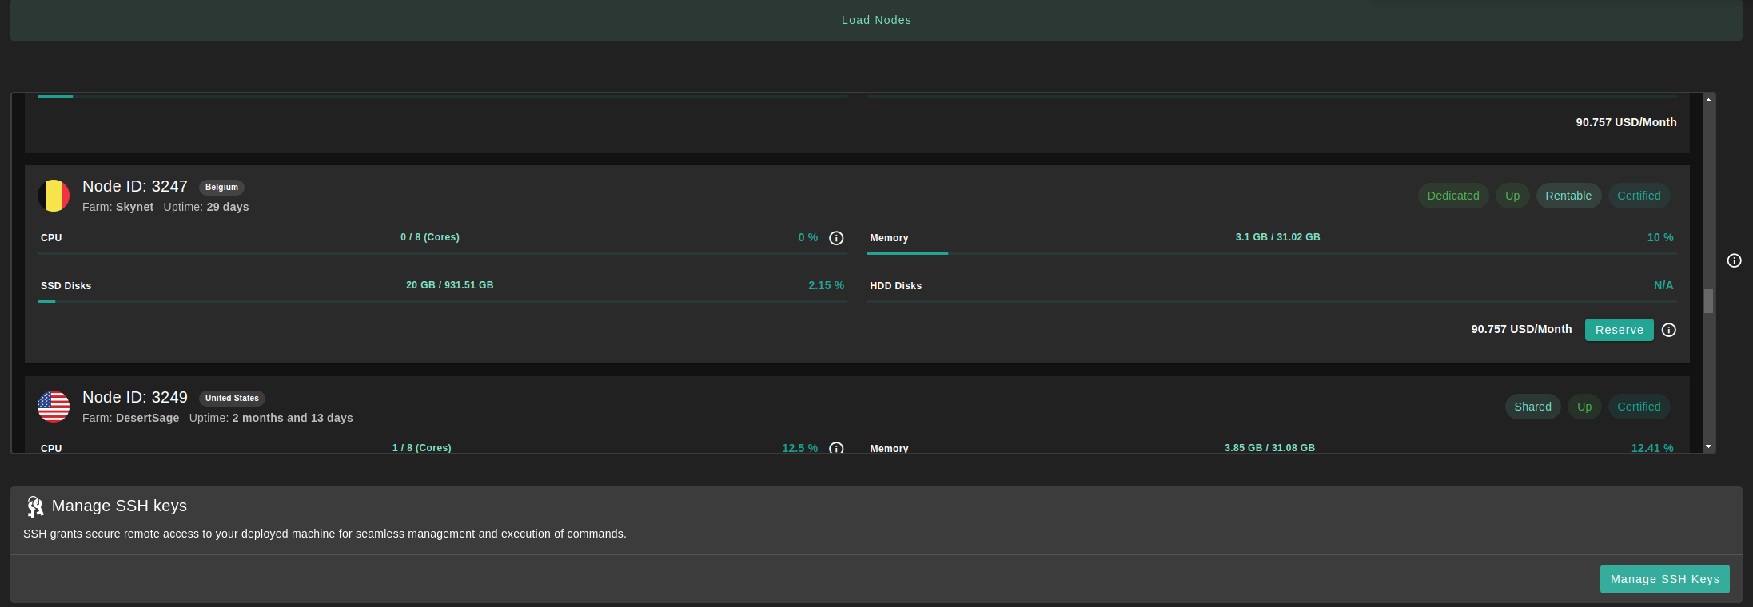
Task: Click the node list scroll up arrow
Action: pyautogui.click(x=1708, y=100)
